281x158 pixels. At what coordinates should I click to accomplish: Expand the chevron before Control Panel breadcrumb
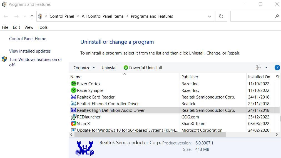(46, 16)
